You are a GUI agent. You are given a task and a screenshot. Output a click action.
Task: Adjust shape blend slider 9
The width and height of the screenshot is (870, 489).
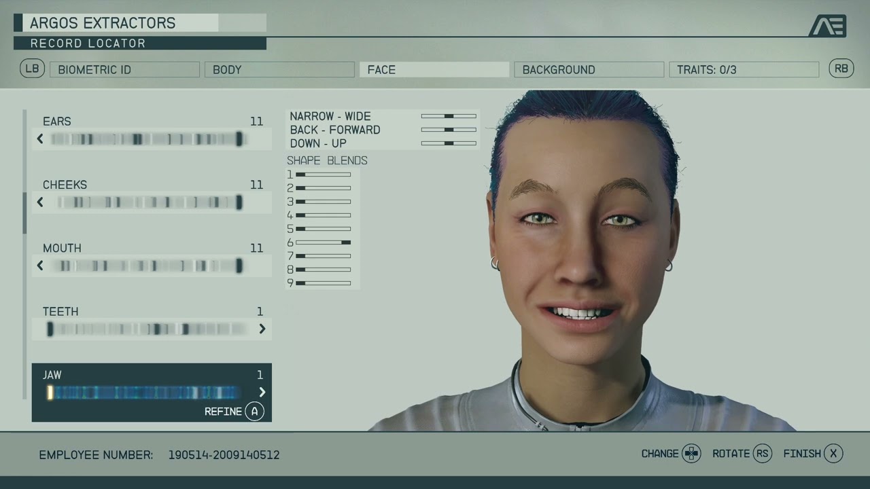323,283
